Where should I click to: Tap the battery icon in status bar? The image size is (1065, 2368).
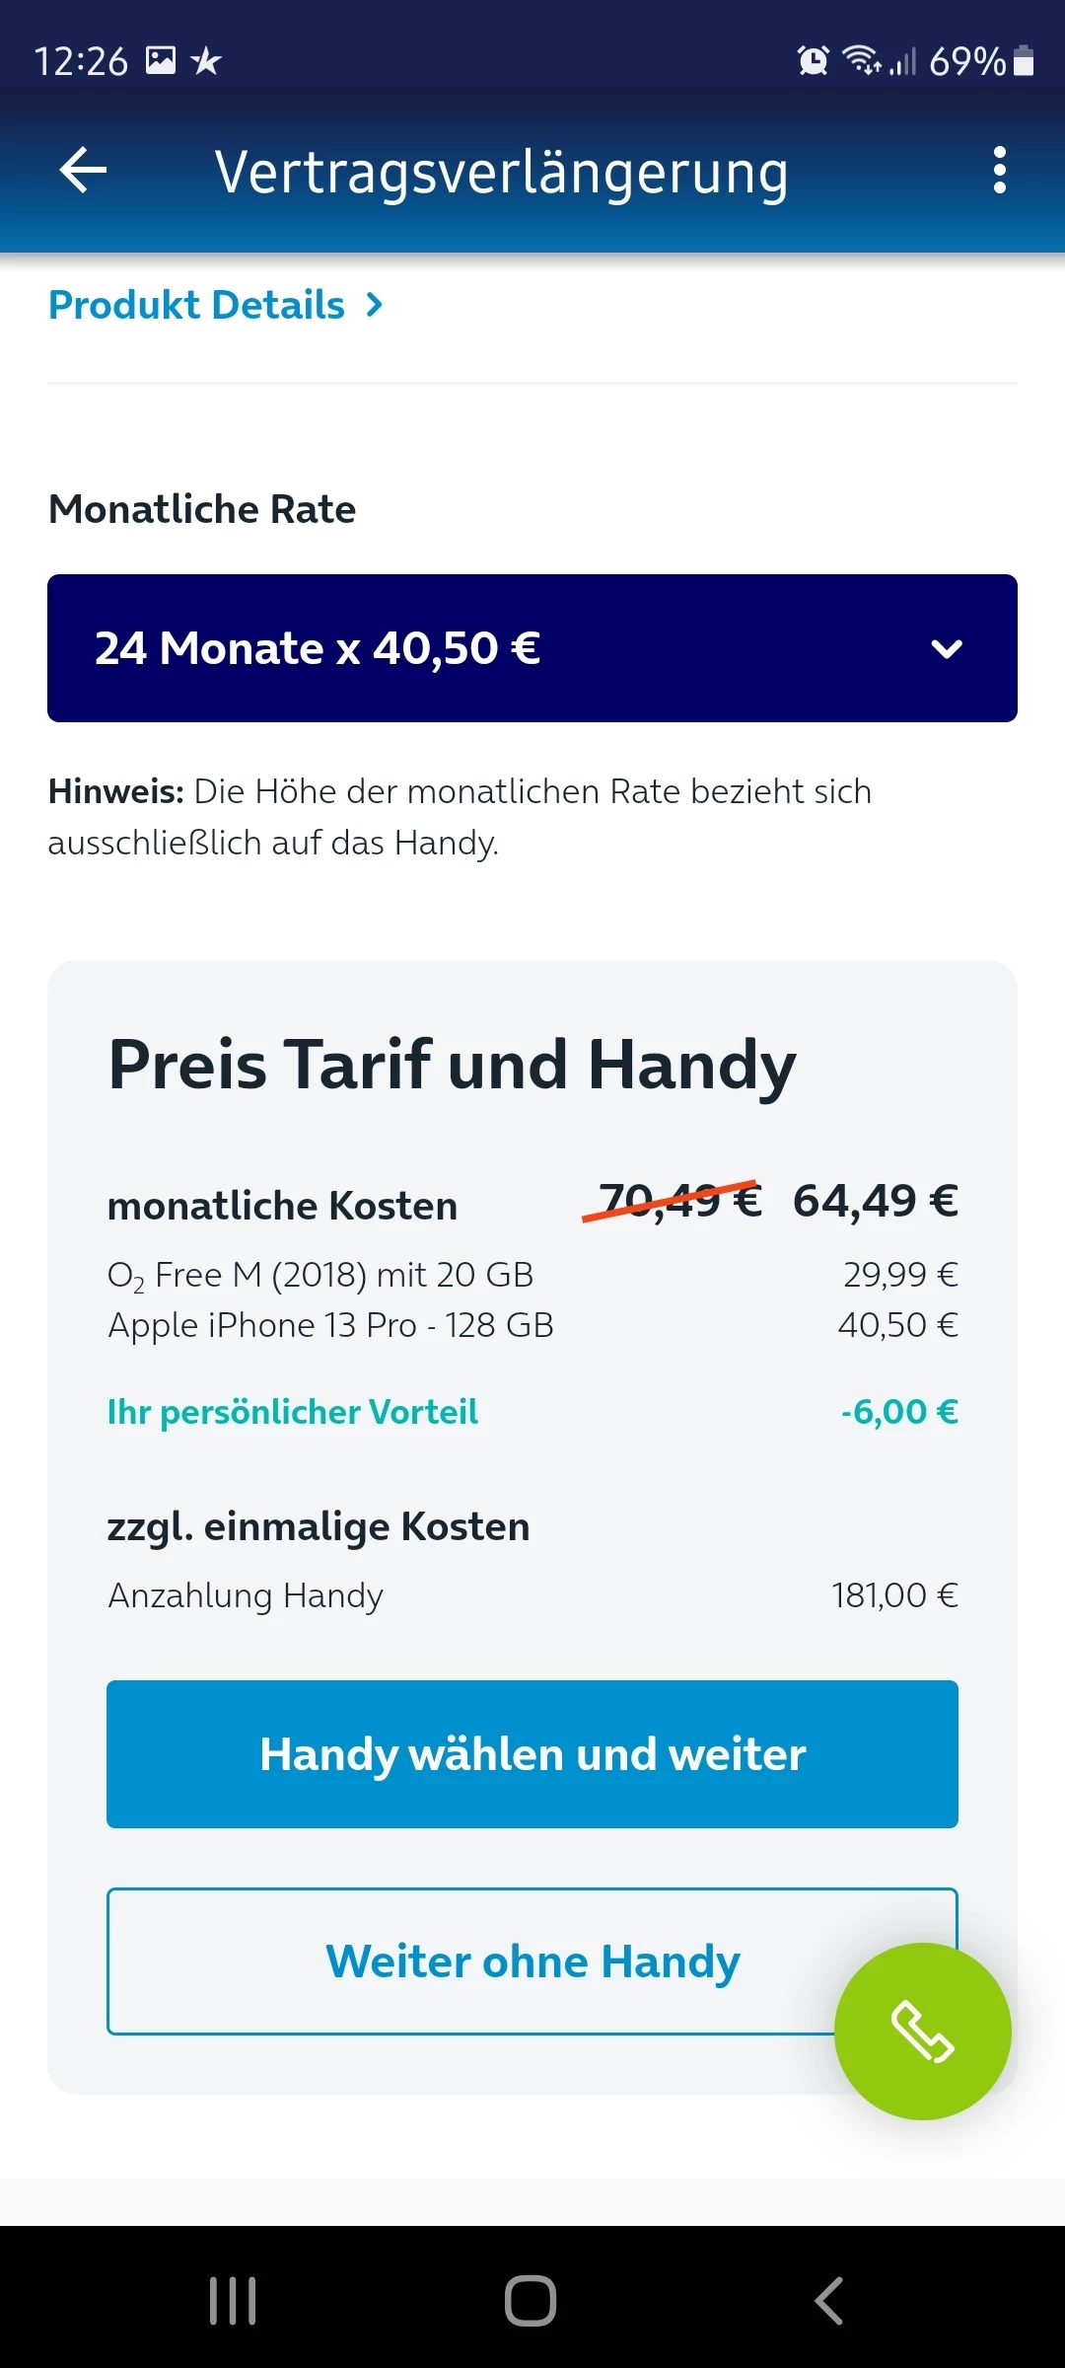click(x=1024, y=61)
